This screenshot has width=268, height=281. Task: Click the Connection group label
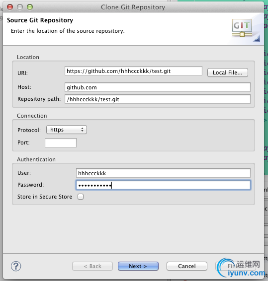click(32, 116)
